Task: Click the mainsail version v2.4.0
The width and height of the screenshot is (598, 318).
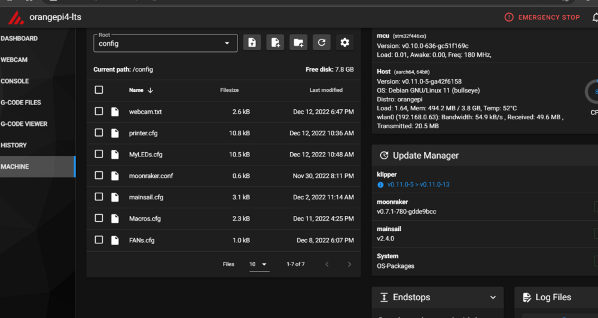Action: (x=386, y=239)
